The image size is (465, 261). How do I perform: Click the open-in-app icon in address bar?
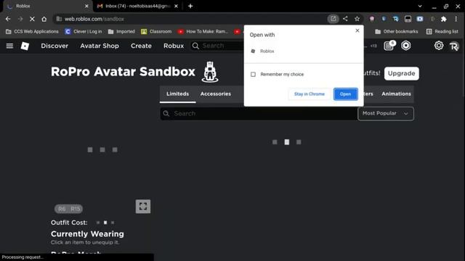click(333, 19)
